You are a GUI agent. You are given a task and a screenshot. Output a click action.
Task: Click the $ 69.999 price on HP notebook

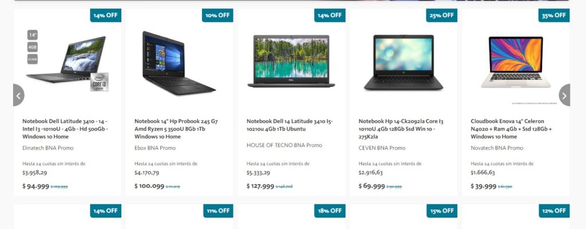(371, 186)
